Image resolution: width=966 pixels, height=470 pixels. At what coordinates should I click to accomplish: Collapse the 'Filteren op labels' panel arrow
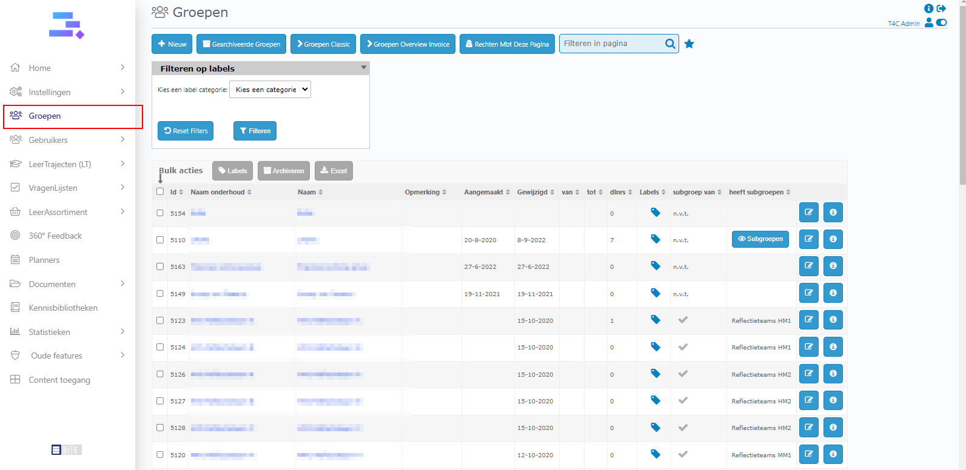pos(363,67)
